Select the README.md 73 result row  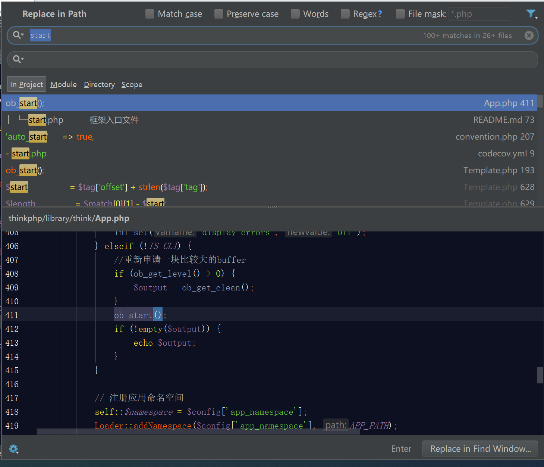click(268, 120)
